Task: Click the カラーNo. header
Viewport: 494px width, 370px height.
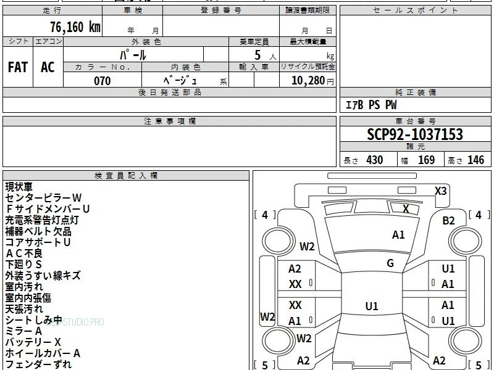Action: (103, 67)
